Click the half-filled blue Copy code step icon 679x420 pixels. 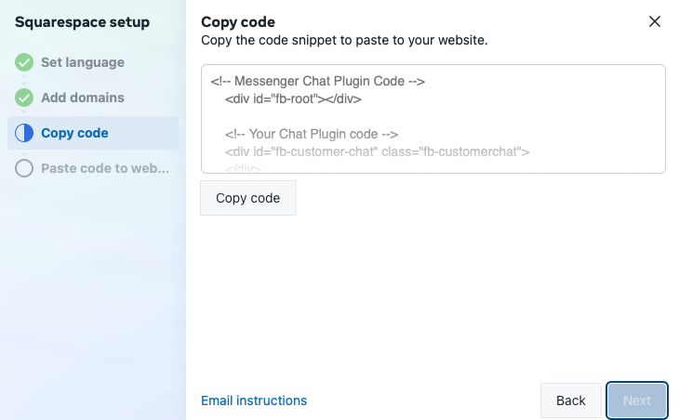pyautogui.click(x=24, y=133)
